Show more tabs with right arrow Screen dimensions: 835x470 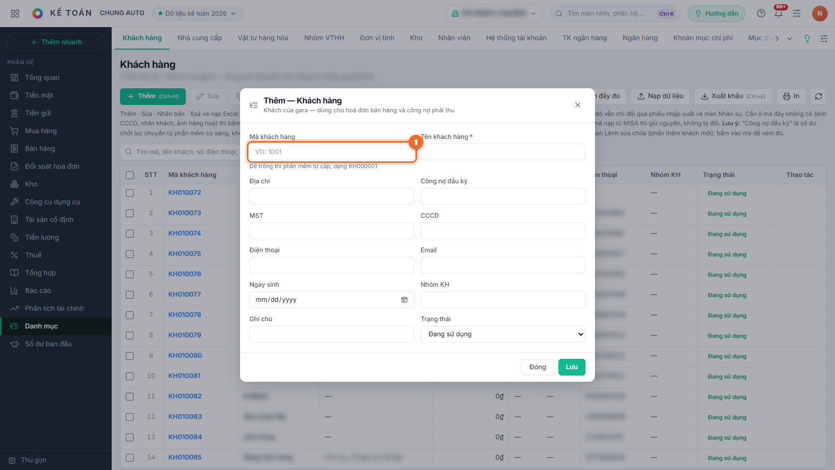(x=777, y=38)
